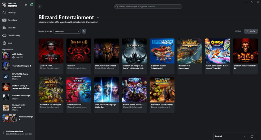
Task: Open Műsortár library in sidebar
Action: pyautogui.click(x=18, y=28)
